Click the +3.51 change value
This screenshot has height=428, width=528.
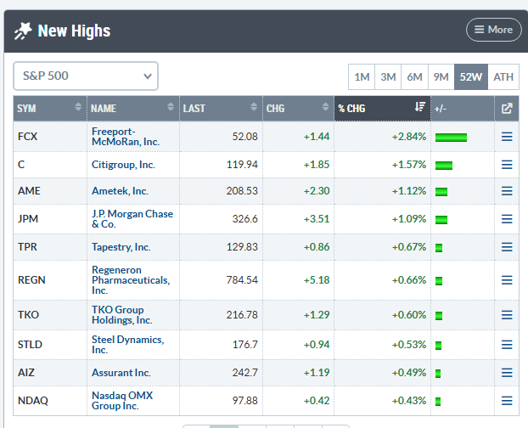317,219
